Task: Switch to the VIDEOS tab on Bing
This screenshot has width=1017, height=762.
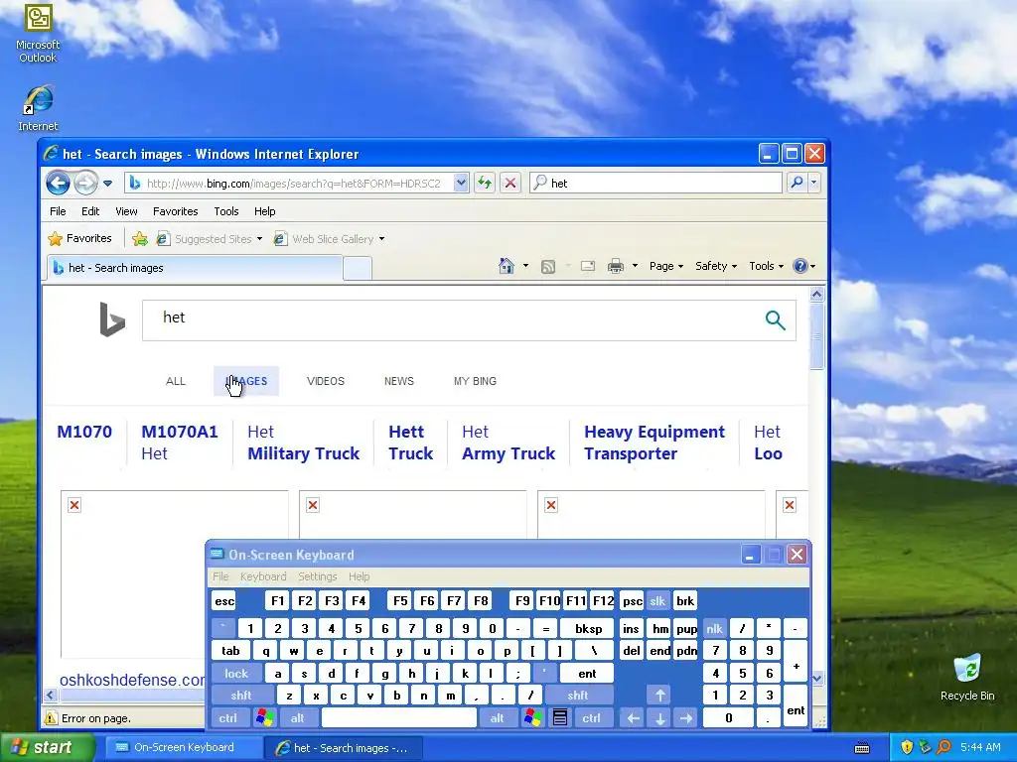Action: pos(326,381)
